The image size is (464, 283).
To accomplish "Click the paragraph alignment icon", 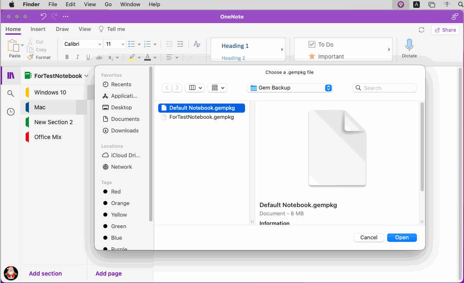I will (x=169, y=57).
